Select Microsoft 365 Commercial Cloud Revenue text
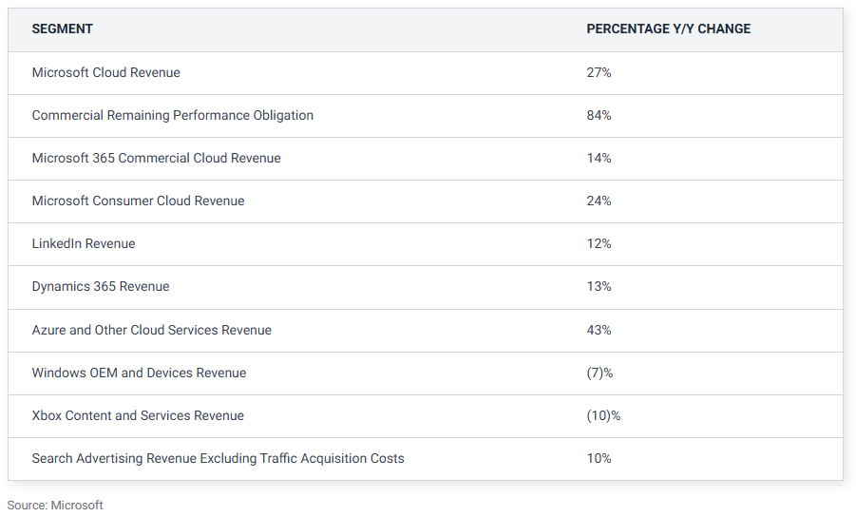This screenshot has height=517, width=856. point(156,158)
